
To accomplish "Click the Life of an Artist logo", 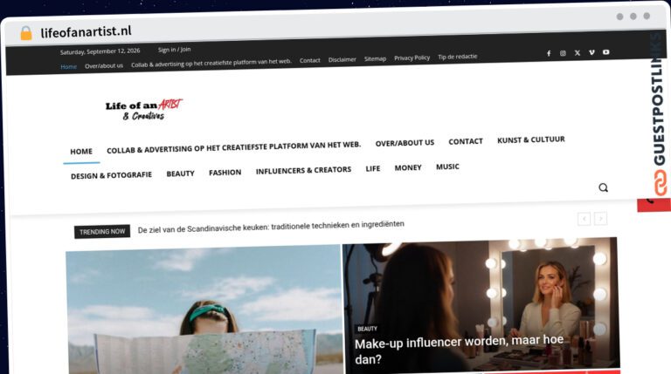I will (144, 109).
